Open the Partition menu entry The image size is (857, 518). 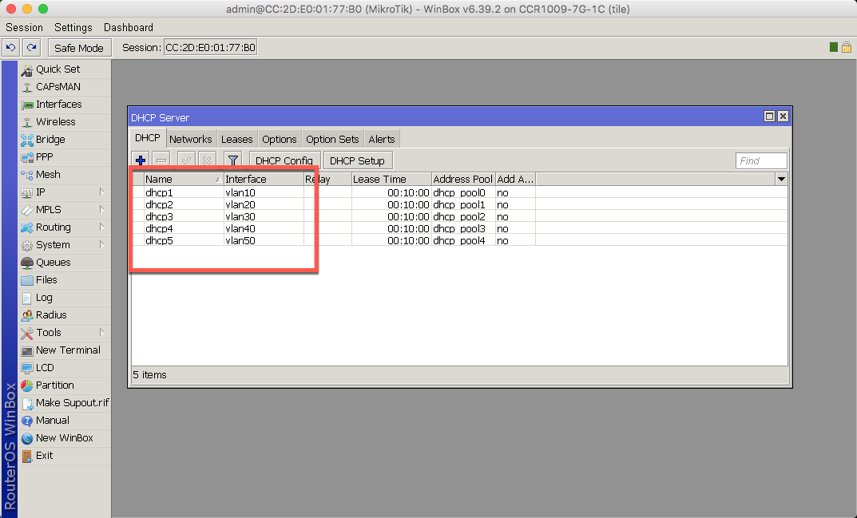[65, 386]
